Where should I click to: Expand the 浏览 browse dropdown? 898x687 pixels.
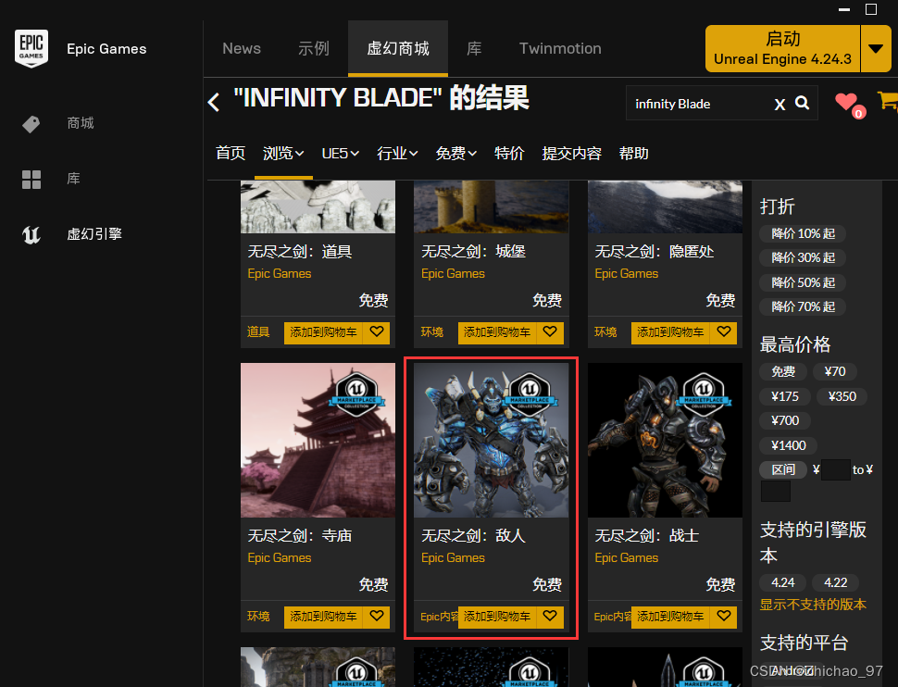click(283, 154)
